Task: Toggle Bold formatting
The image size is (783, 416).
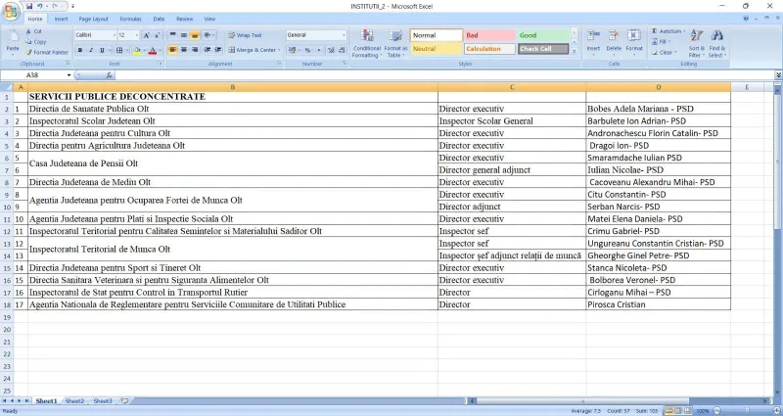Action: coord(80,51)
